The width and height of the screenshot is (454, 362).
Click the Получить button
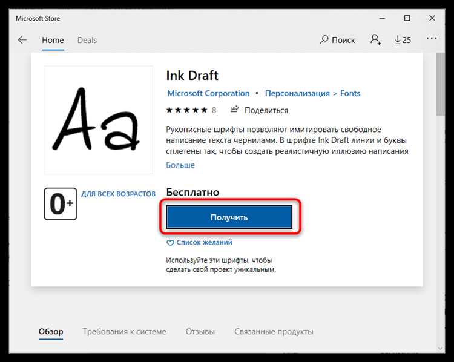click(x=229, y=217)
